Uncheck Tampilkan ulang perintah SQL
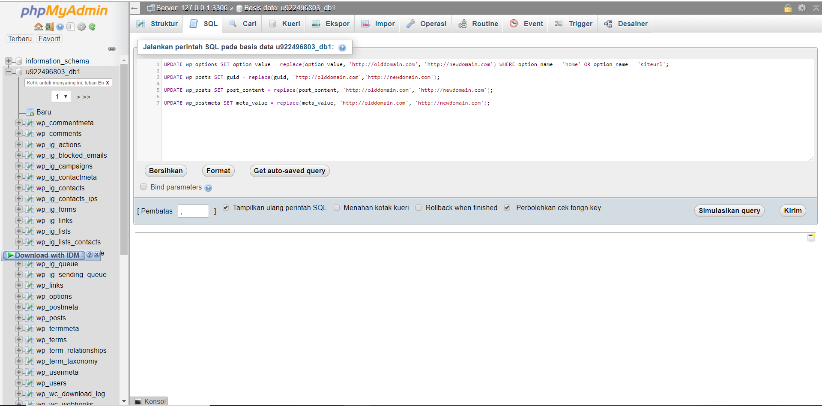This screenshot has width=822, height=406. (x=226, y=208)
